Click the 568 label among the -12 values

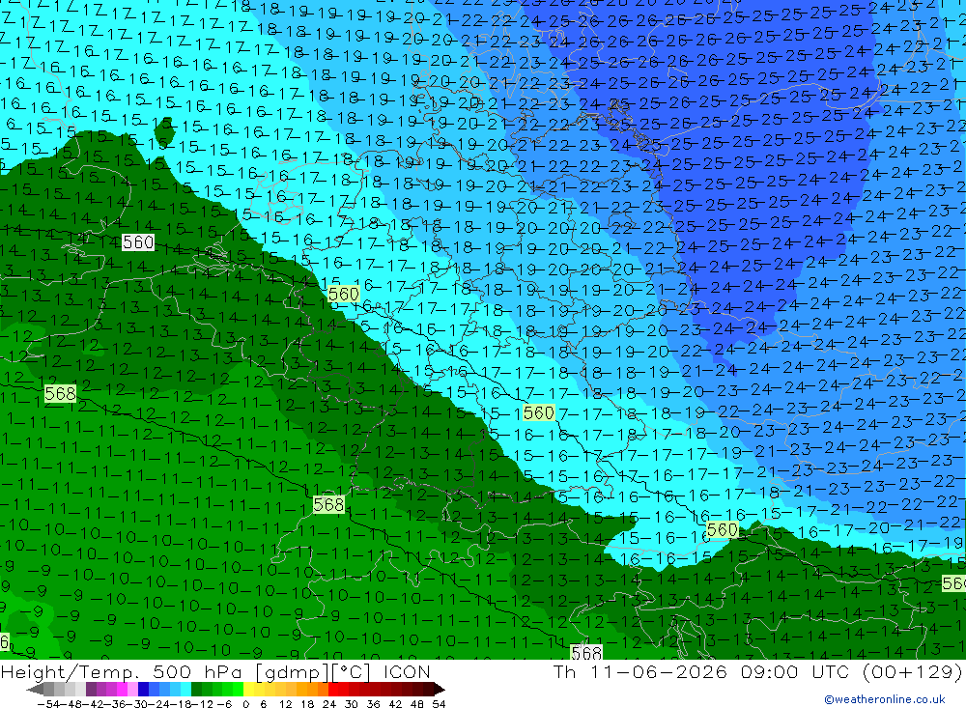point(60,393)
